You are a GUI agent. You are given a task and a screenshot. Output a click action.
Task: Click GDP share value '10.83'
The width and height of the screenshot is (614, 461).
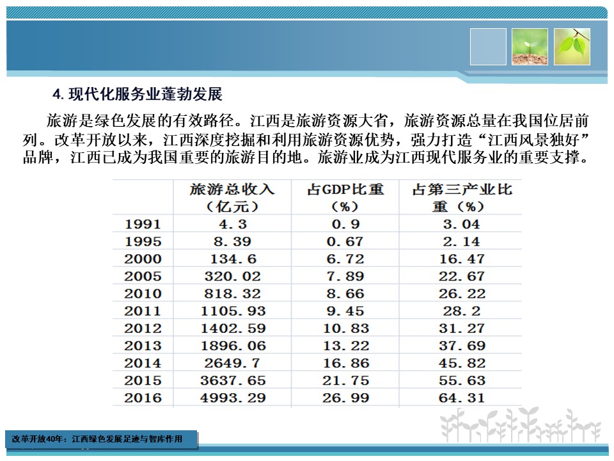click(x=346, y=328)
